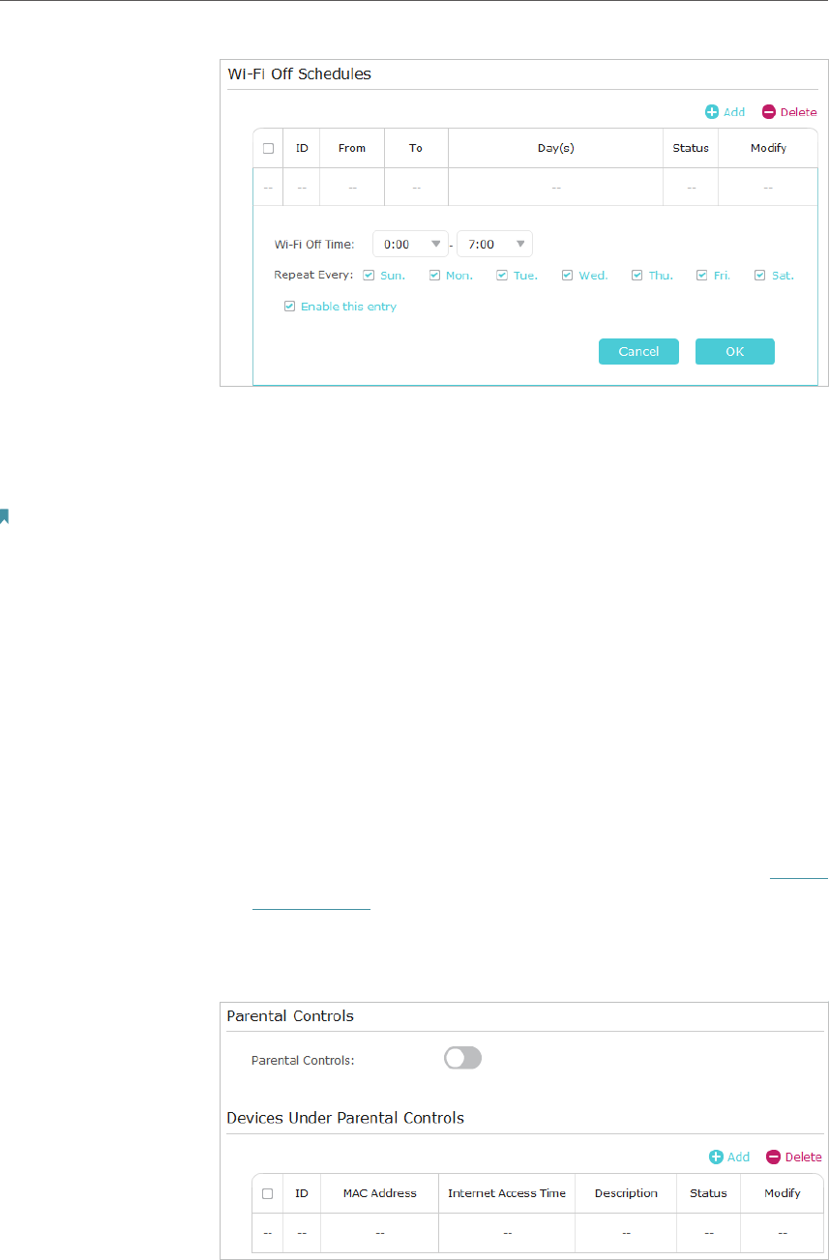829x1260 pixels.
Task: Click the ID header in parental controls devices table
Action: tap(302, 1193)
